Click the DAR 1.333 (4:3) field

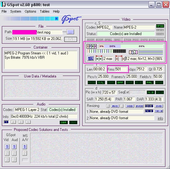click(x=154, y=99)
